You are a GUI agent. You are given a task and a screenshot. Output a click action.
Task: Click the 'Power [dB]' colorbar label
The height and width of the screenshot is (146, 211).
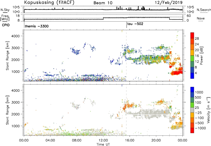pyautogui.click(x=201, y=56)
